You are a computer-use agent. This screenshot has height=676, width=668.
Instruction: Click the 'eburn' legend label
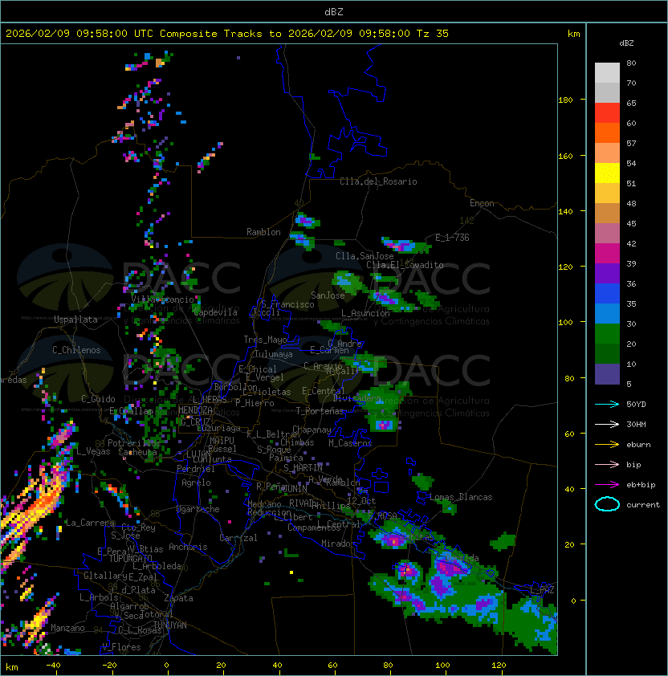[638, 445]
